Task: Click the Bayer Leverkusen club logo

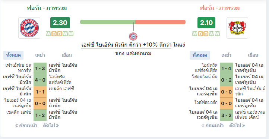Action: click(x=237, y=28)
